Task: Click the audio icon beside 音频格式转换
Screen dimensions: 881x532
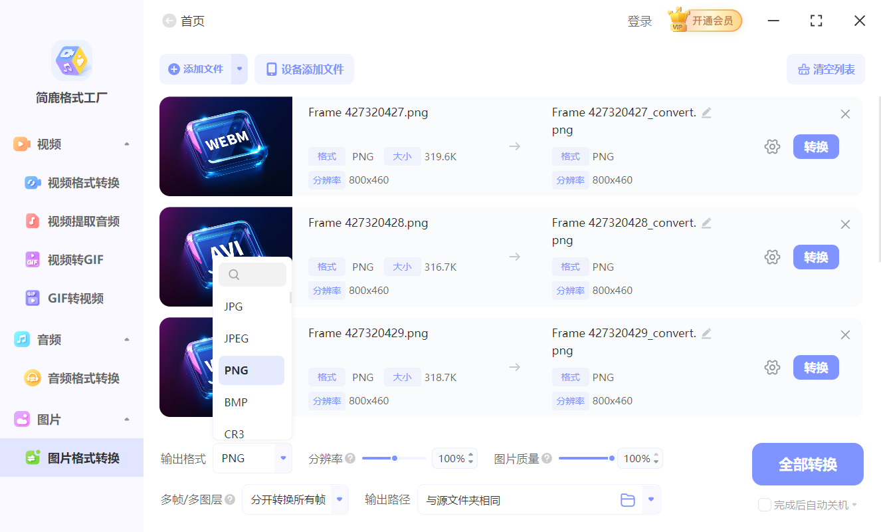Action: coord(33,378)
